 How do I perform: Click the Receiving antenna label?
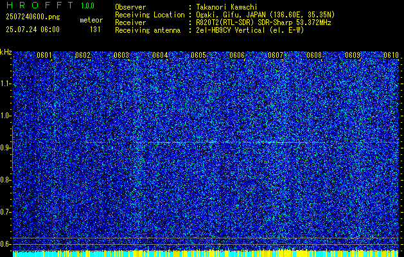pos(148,30)
